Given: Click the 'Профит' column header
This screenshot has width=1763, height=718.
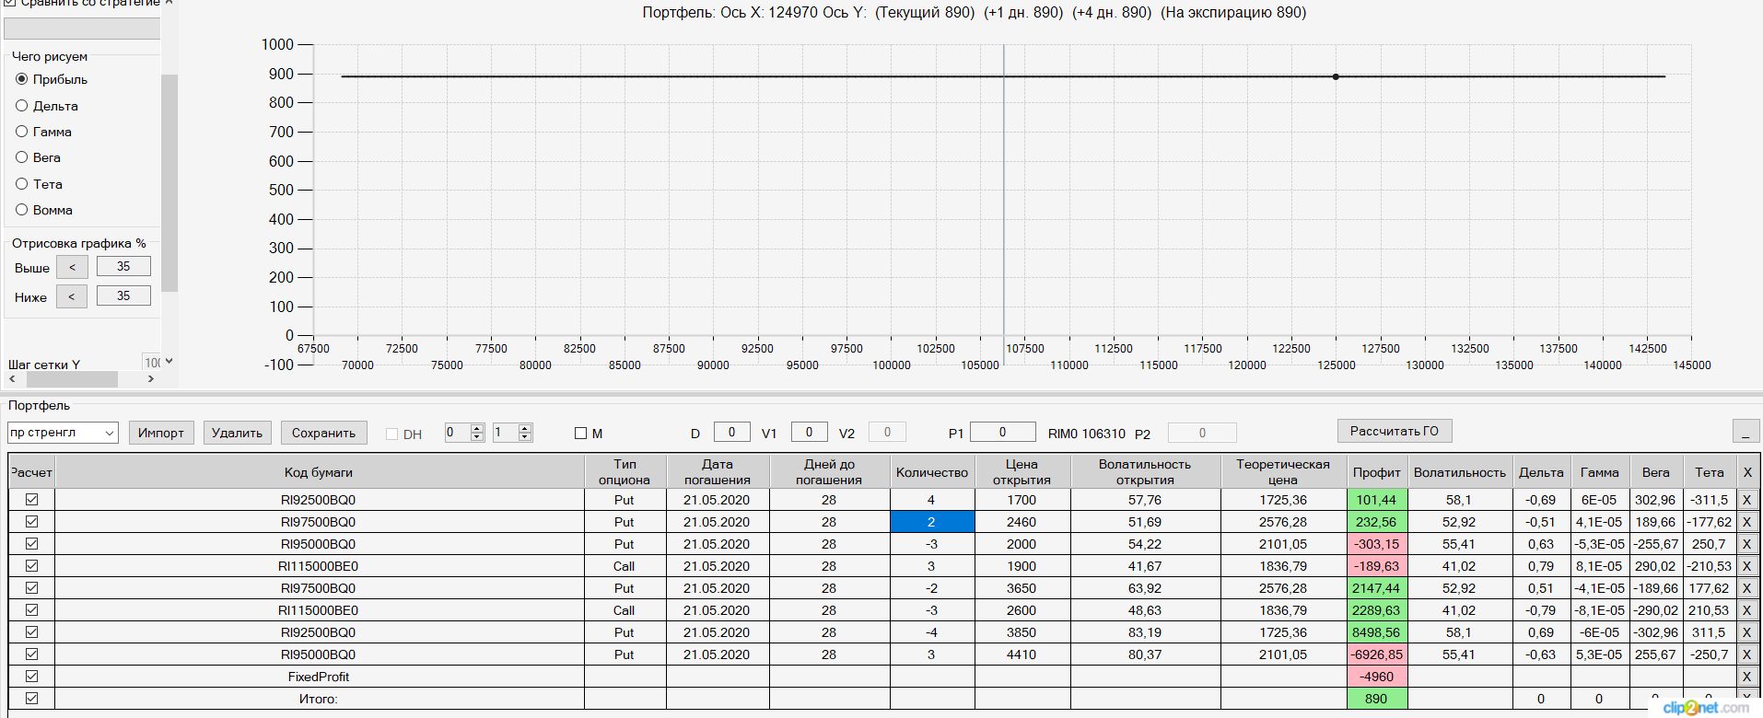Looking at the screenshot, I should coord(1377,472).
